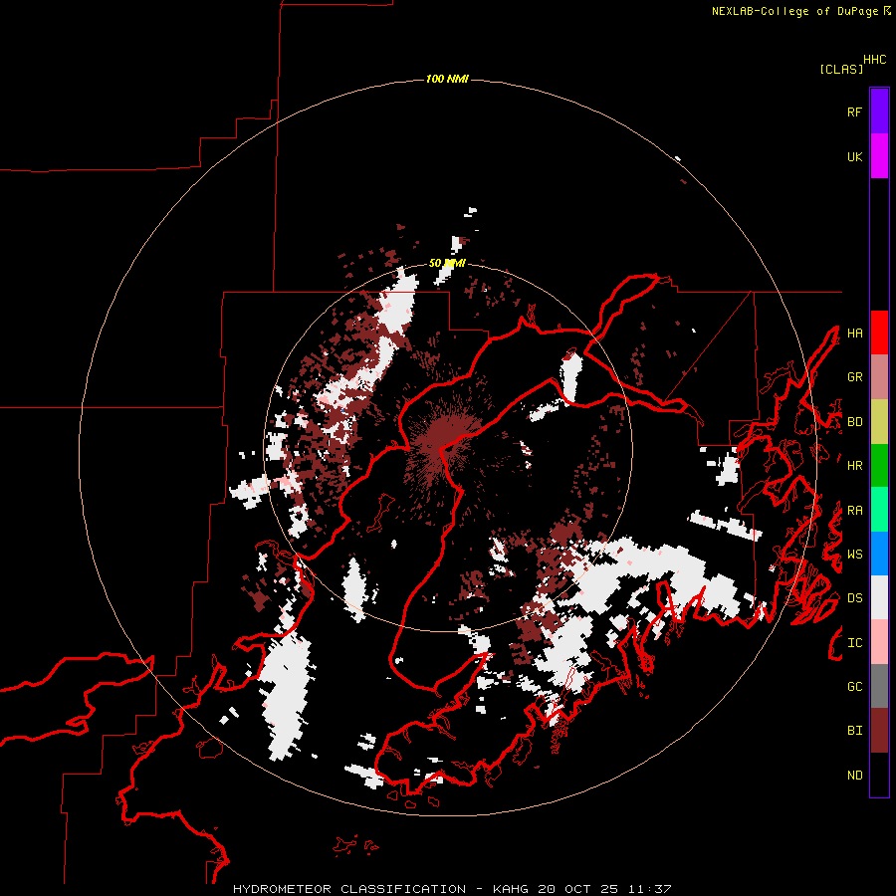896x896 pixels.
Task: Click the WS legend label
Action: [854, 555]
